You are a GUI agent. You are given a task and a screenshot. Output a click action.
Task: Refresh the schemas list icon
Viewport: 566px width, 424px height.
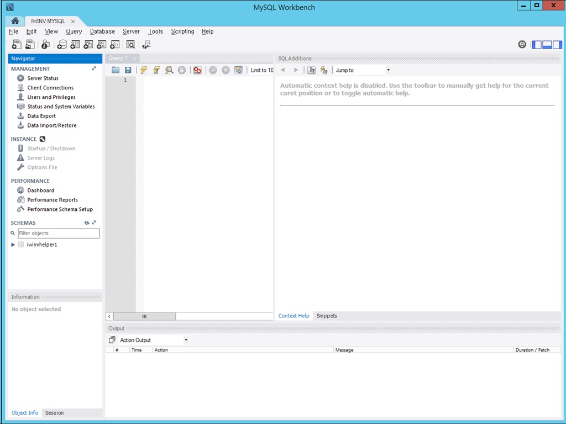[87, 223]
